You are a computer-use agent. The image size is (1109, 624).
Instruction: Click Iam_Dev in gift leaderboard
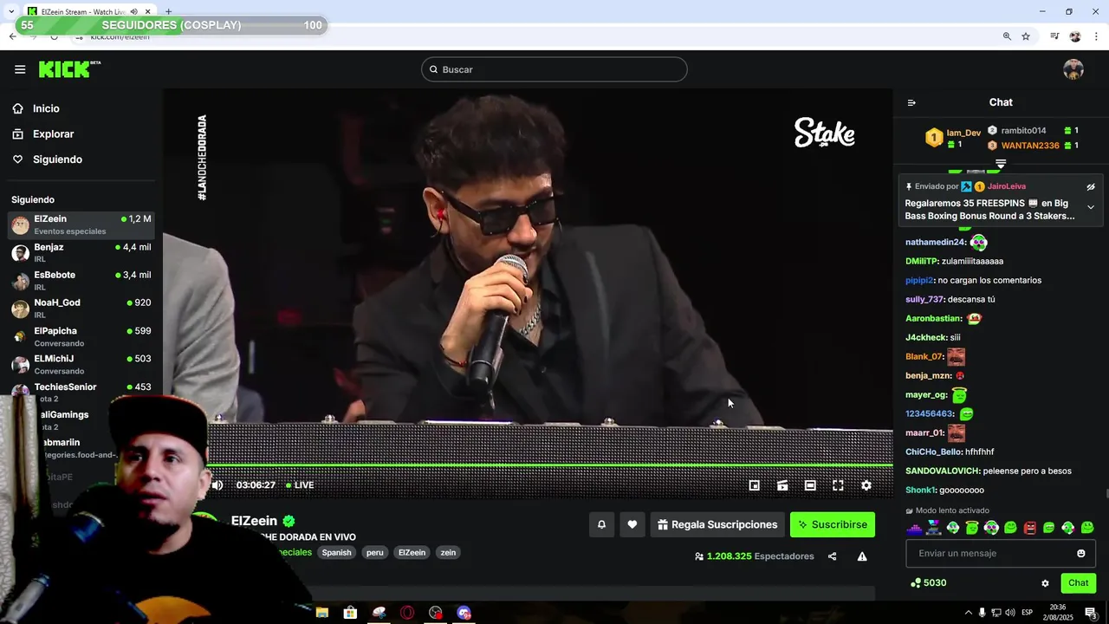[963, 133]
